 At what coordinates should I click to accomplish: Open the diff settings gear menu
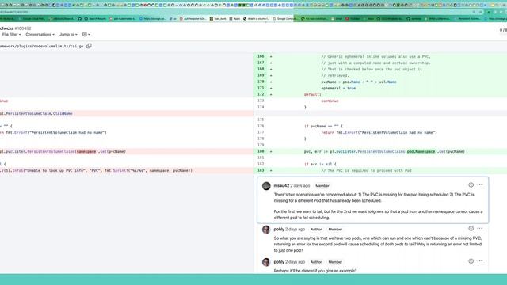[86, 35]
